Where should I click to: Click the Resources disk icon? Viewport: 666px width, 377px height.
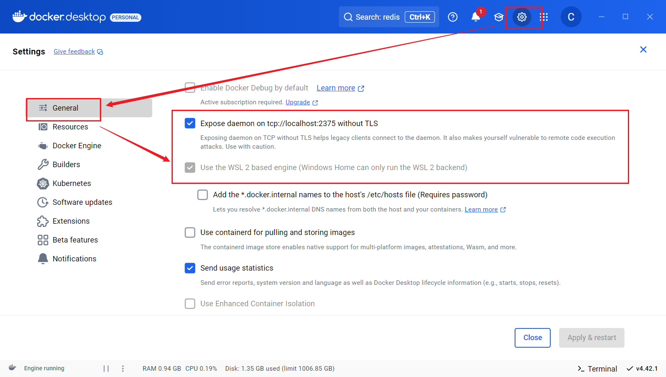(43, 127)
